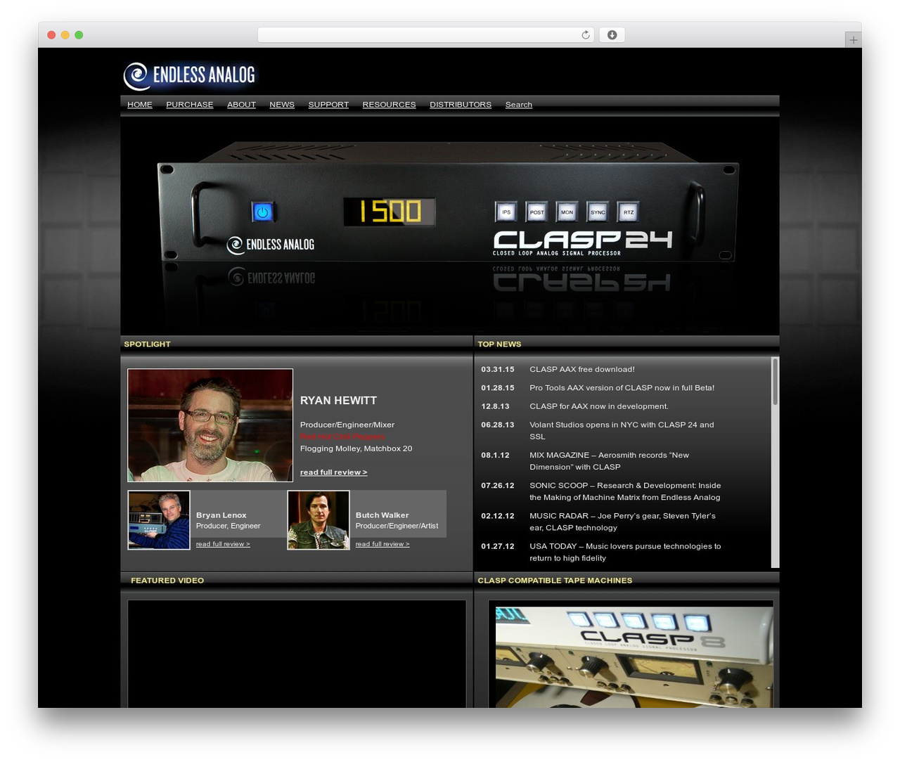Click the RTZ button on the CLASP unit
This screenshot has height=762, width=900.
(628, 212)
